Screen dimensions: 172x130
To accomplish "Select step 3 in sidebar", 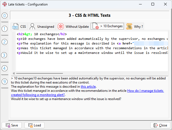I will click(x=4, y=55).
